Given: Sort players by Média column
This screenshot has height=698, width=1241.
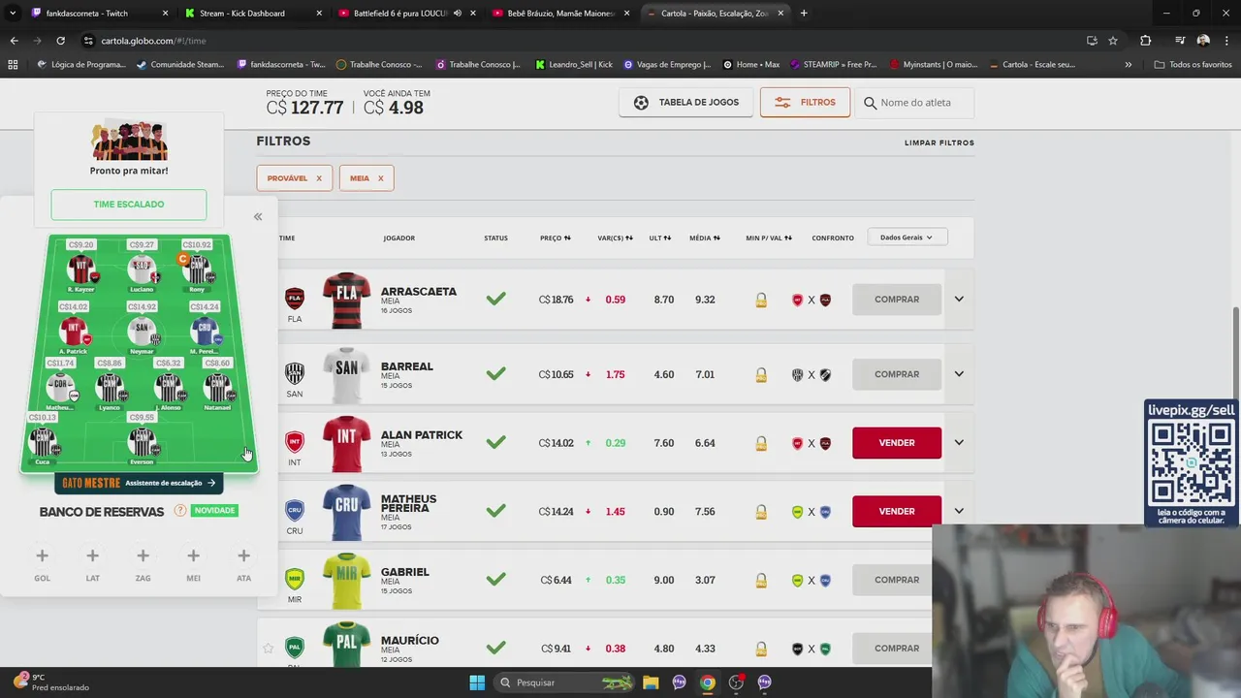Looking at the screenshot, I should 705,238.
